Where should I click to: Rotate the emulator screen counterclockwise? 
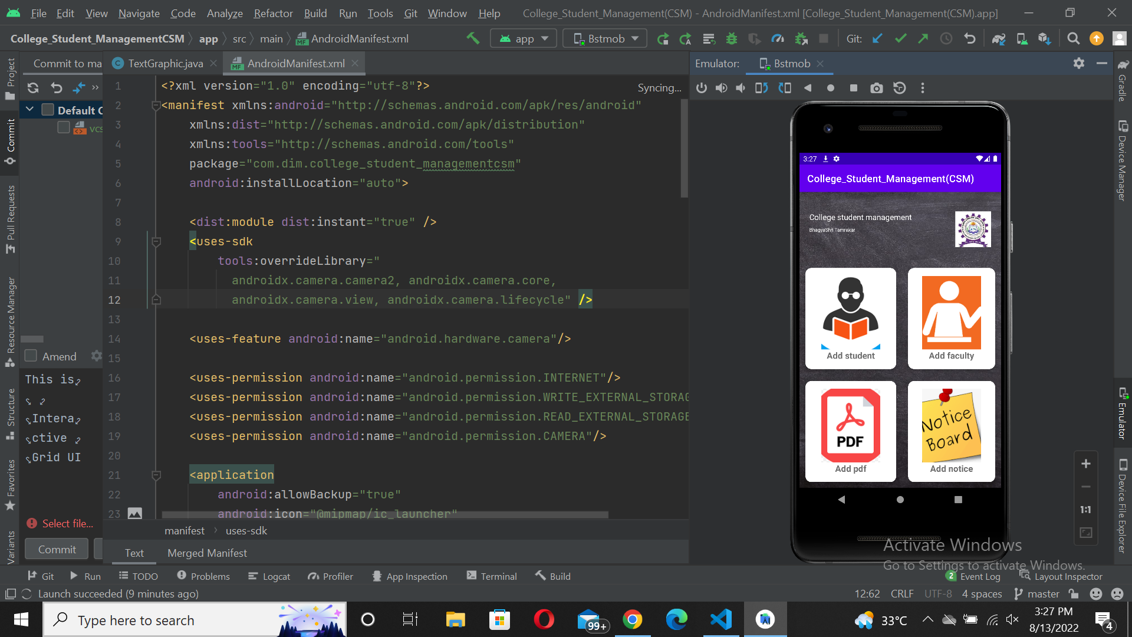tap(761, 88)
